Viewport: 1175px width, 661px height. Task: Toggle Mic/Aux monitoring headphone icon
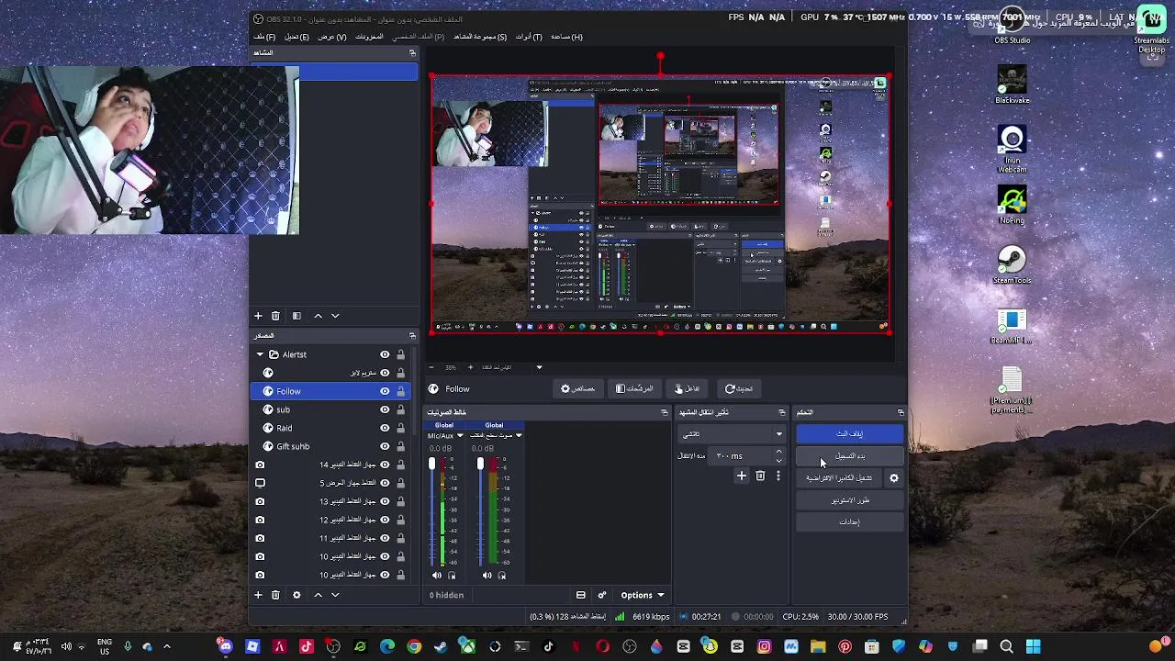(452, 576)
